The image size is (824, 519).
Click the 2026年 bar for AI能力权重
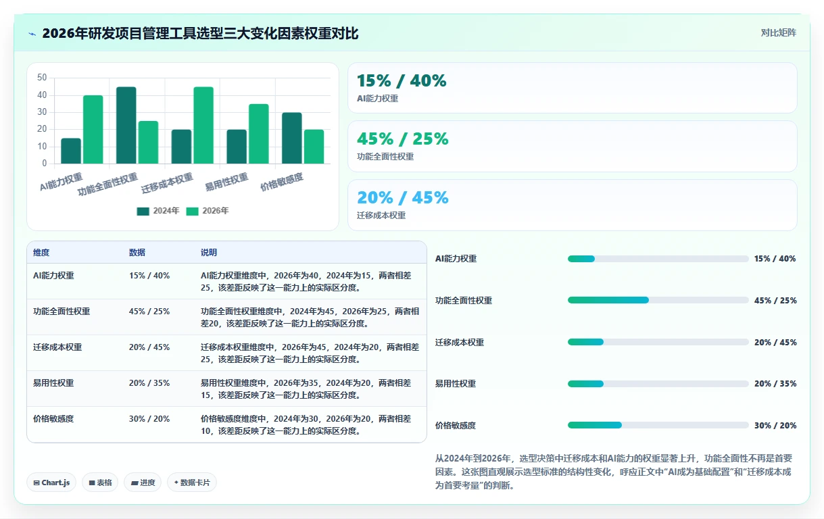pos(93,129)
